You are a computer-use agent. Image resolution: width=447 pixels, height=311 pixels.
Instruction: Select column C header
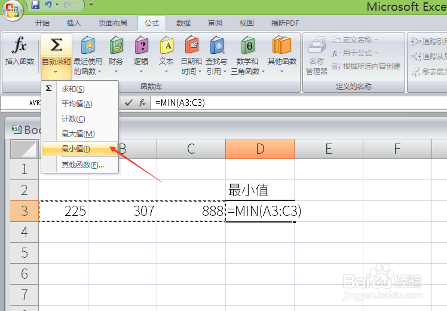(191, 149)
